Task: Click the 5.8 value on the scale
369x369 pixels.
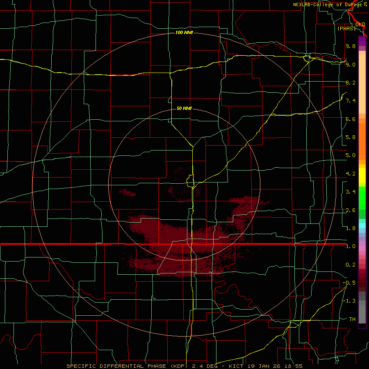Action: tap(351, 137)
